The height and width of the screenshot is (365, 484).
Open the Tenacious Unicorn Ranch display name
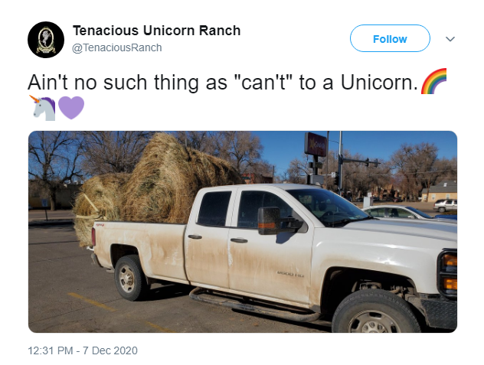click(x=156, y=31)
